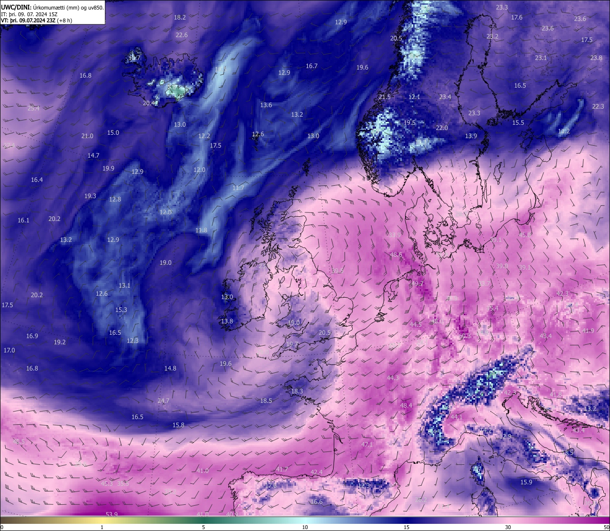Click the map value '53.9'

click(x=112, y=514)
